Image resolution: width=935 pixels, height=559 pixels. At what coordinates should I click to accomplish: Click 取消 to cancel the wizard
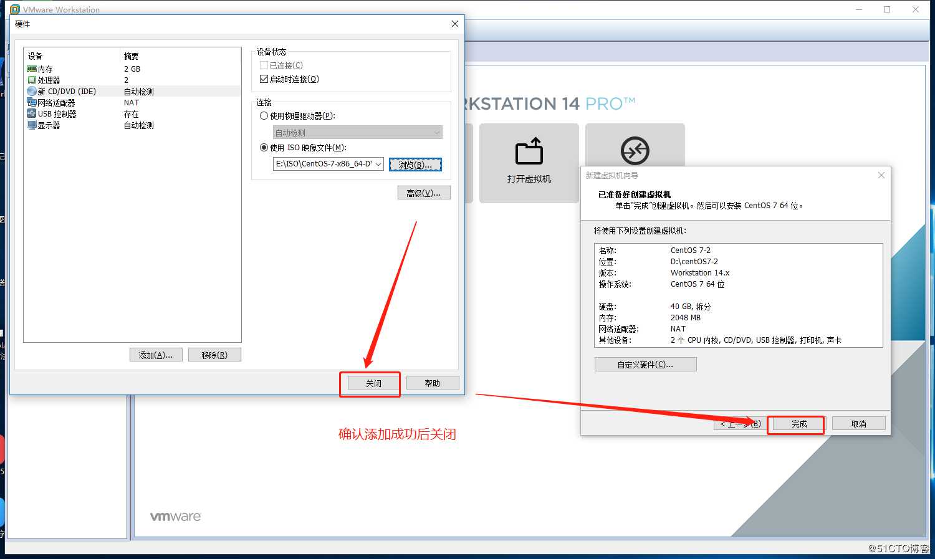[858, 424]
